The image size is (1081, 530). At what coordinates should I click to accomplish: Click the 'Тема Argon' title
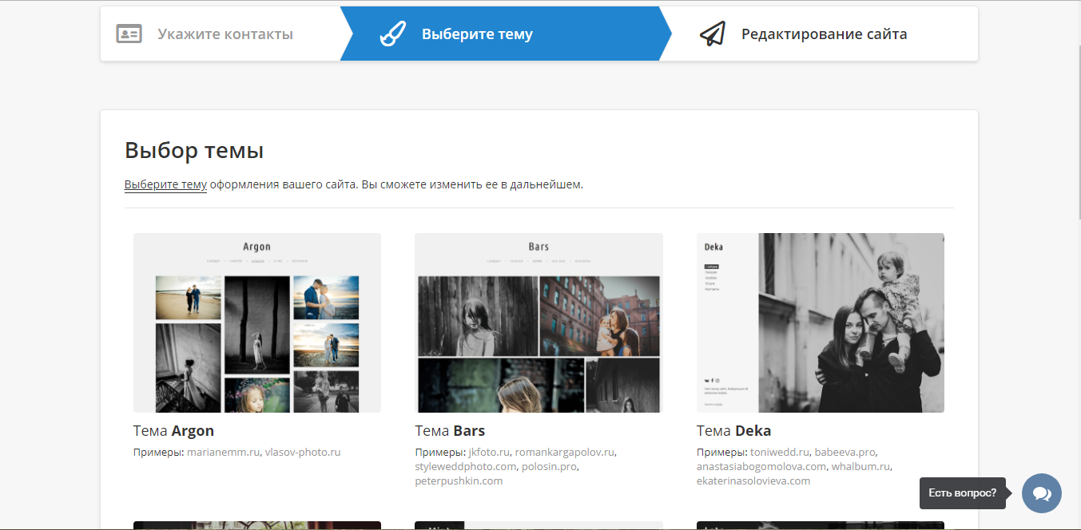coord(173,431)
